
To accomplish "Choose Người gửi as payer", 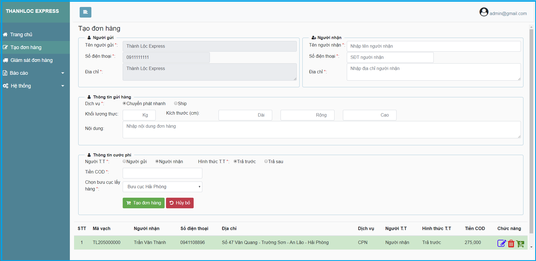I will [124, 161].
